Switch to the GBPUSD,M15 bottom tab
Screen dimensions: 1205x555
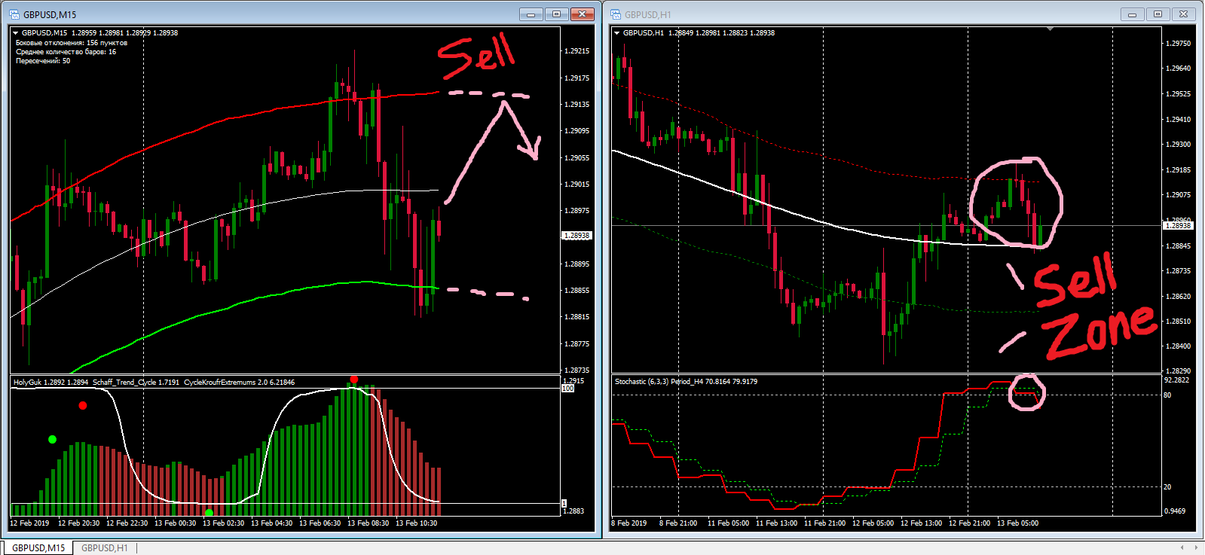pos(38,547)
